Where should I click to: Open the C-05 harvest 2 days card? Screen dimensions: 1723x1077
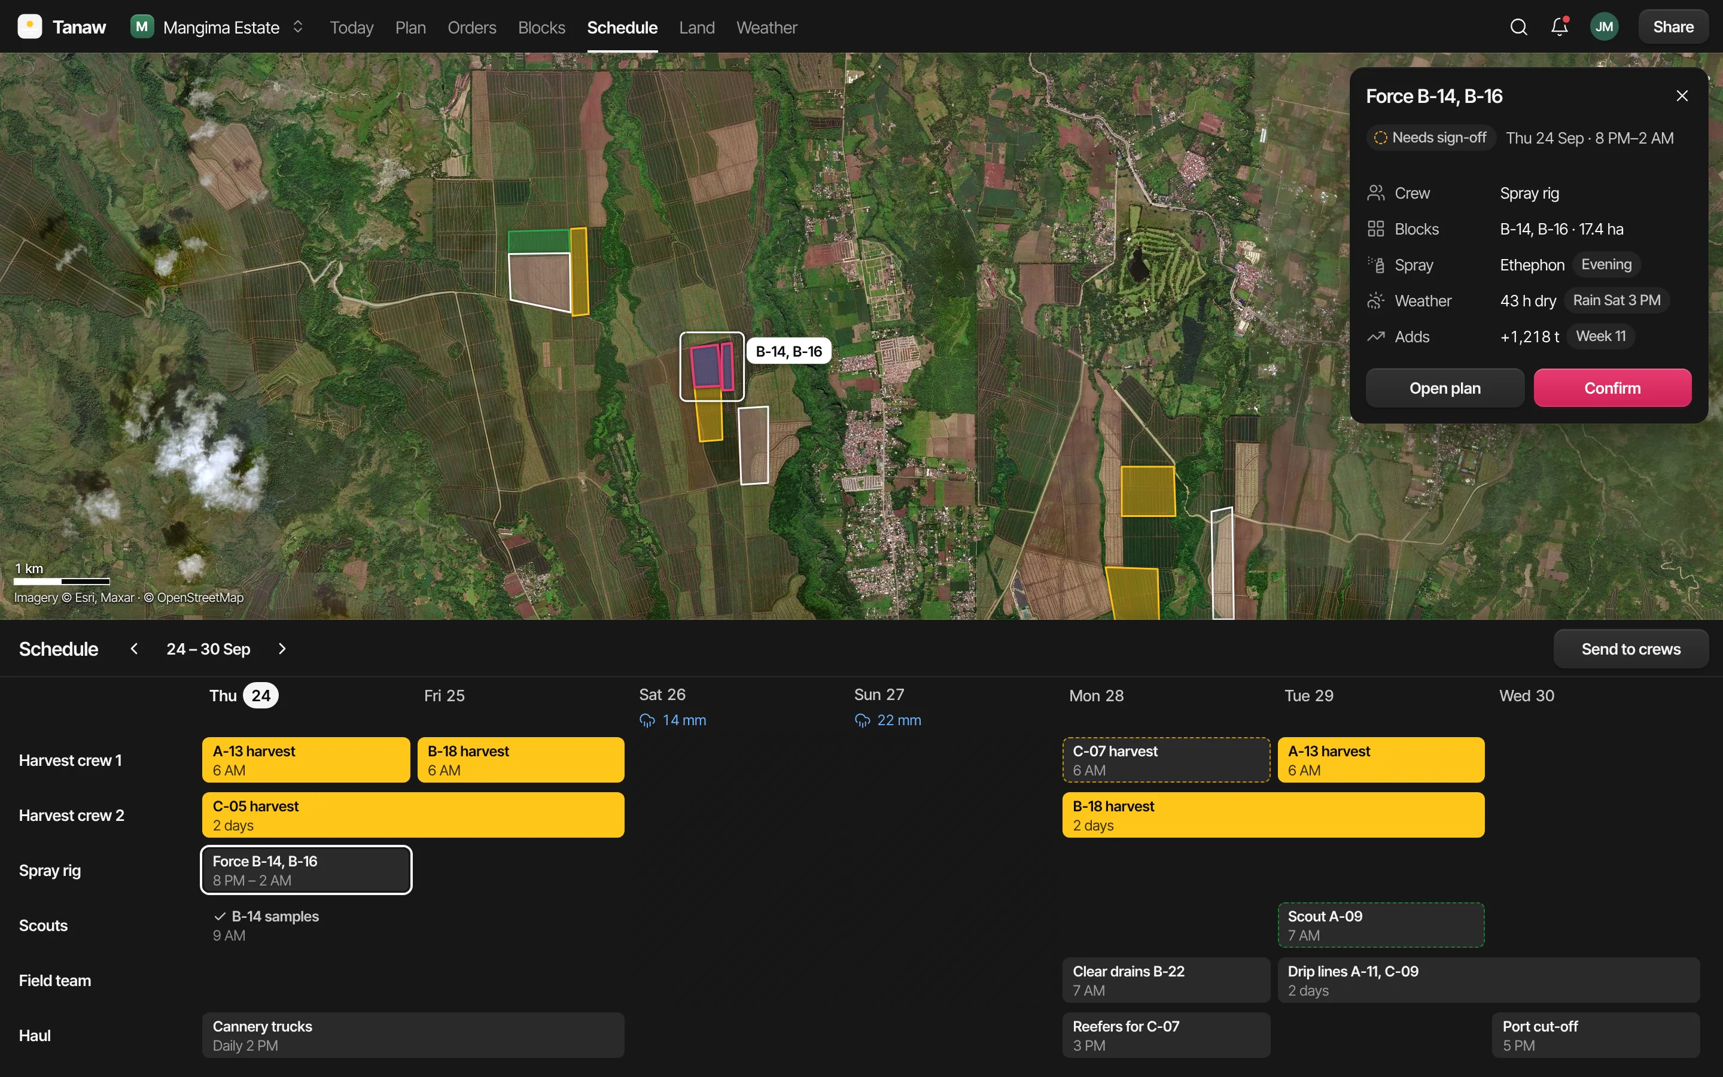413,815
